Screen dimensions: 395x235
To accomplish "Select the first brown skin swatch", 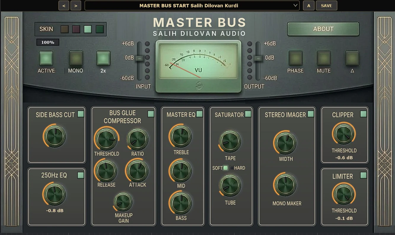I will click(65, 29).
